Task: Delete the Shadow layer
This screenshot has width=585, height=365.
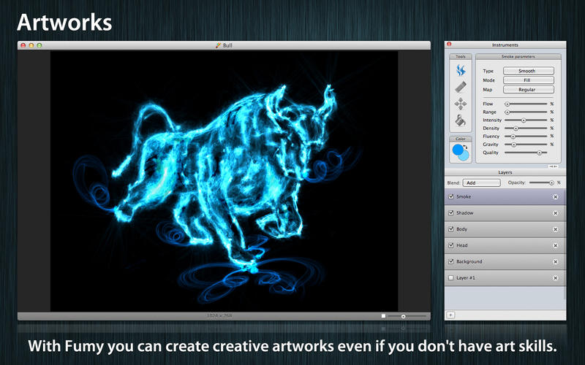Action: click(x=555, y=213)
